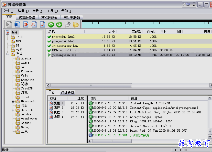The width and height of the screenshot is (212, 152).
Task: Click the blue info icon on the 开始接收数据 log entry
Action: pos(91,135)
